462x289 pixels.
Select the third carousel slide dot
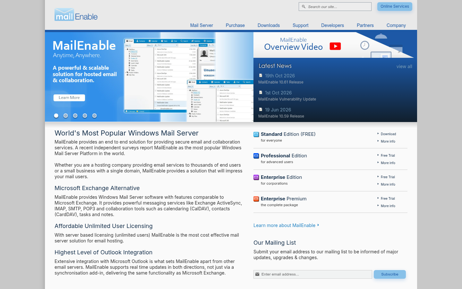[x=75, y=116]
